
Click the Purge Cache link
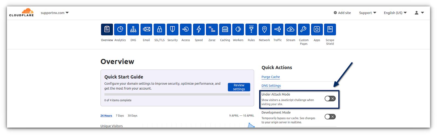click(271, 77)
